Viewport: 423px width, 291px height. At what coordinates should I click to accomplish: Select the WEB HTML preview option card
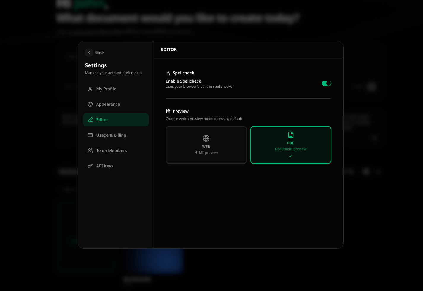[206, 145]
